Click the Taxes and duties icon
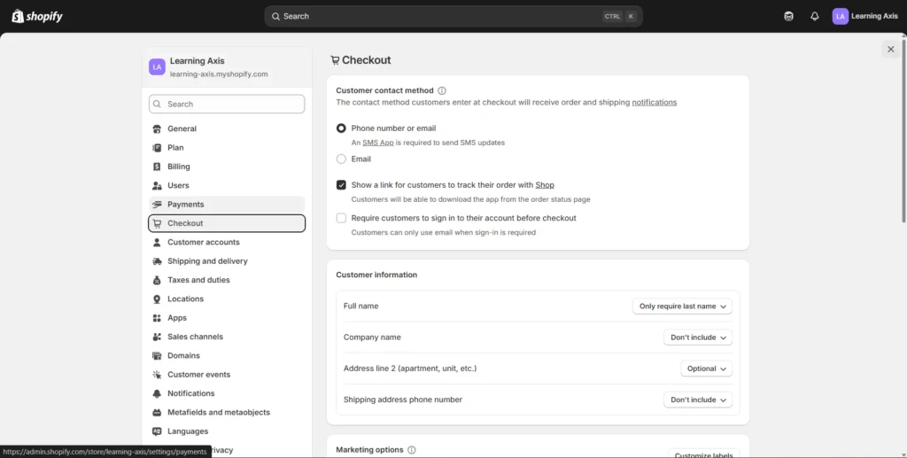This screenshot has width=907, height=458. (x=157, y=280)
